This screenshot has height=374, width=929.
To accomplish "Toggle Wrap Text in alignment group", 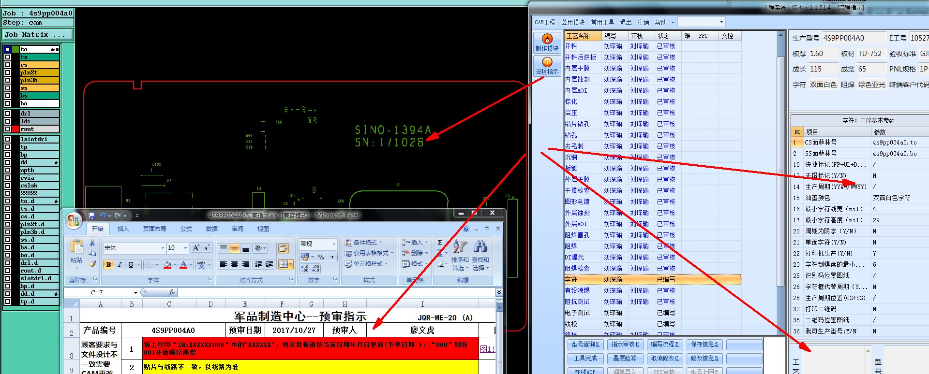I will [x=283, y=248].
